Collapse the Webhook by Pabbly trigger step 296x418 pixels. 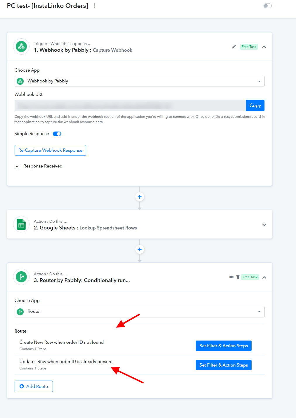coord(264,47)
